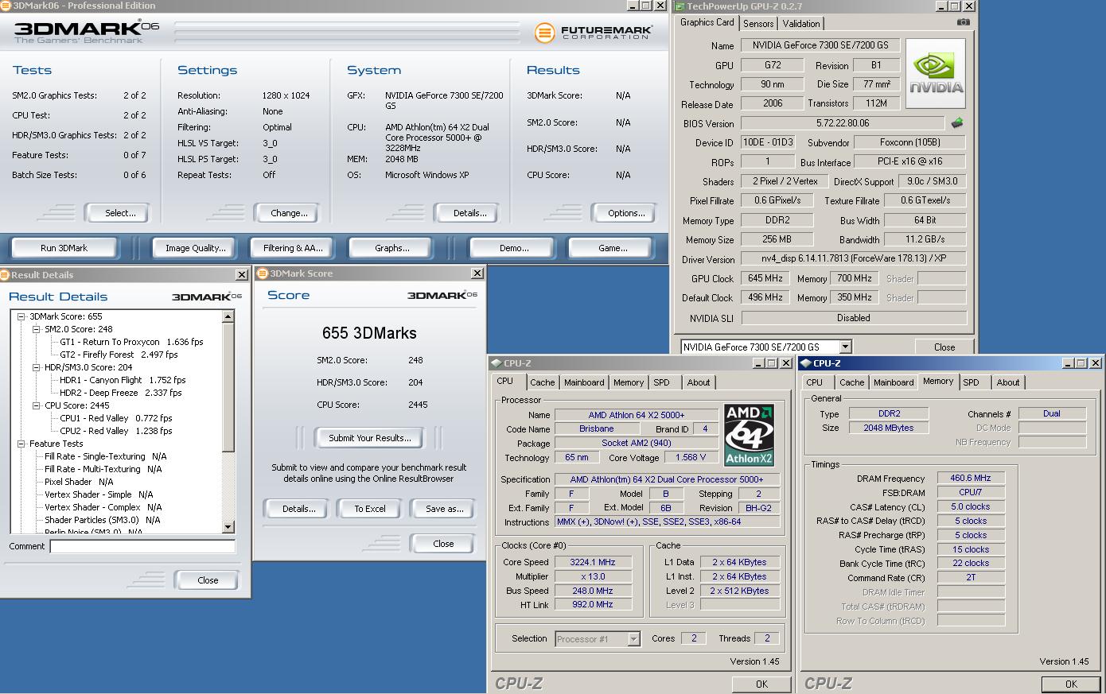
Task: Click OK in the left CPU-Z window
Action: (761, 684)
